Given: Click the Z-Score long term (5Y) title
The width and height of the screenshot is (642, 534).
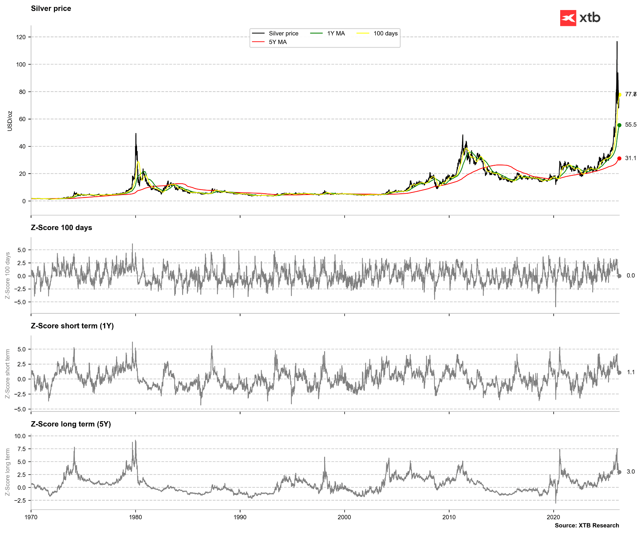Looking at the screenshot, I should [x=71, y=424].
